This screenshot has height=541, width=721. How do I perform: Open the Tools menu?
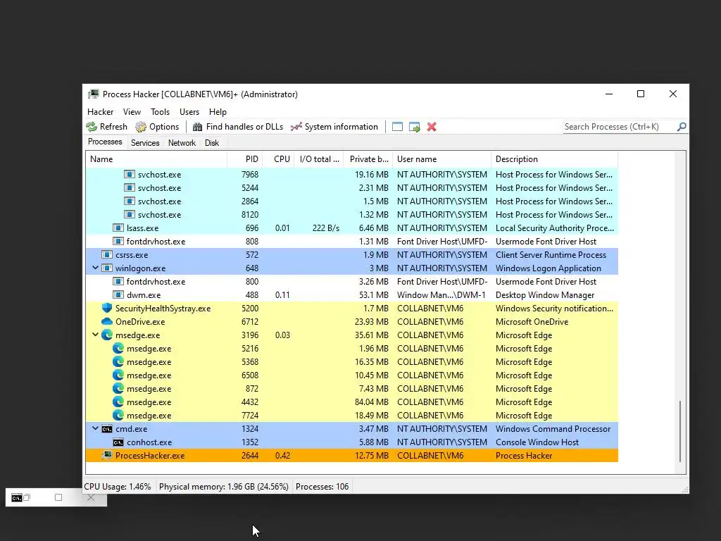tap(160, 112)
